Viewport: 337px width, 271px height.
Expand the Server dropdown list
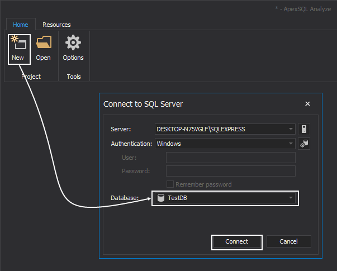291,129
